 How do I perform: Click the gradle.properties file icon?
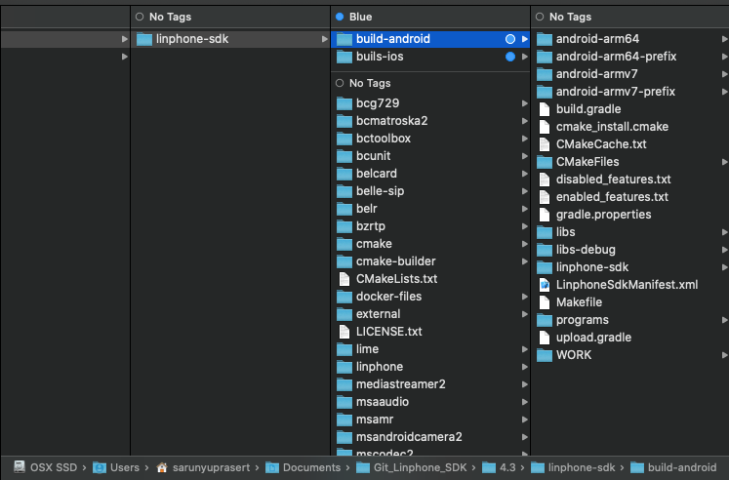pos(544,215)
